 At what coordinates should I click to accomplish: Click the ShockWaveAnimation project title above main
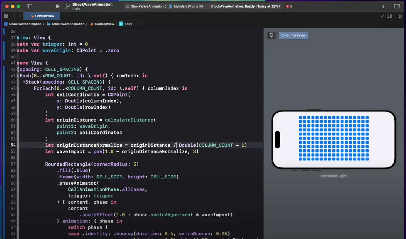[92, 5]
